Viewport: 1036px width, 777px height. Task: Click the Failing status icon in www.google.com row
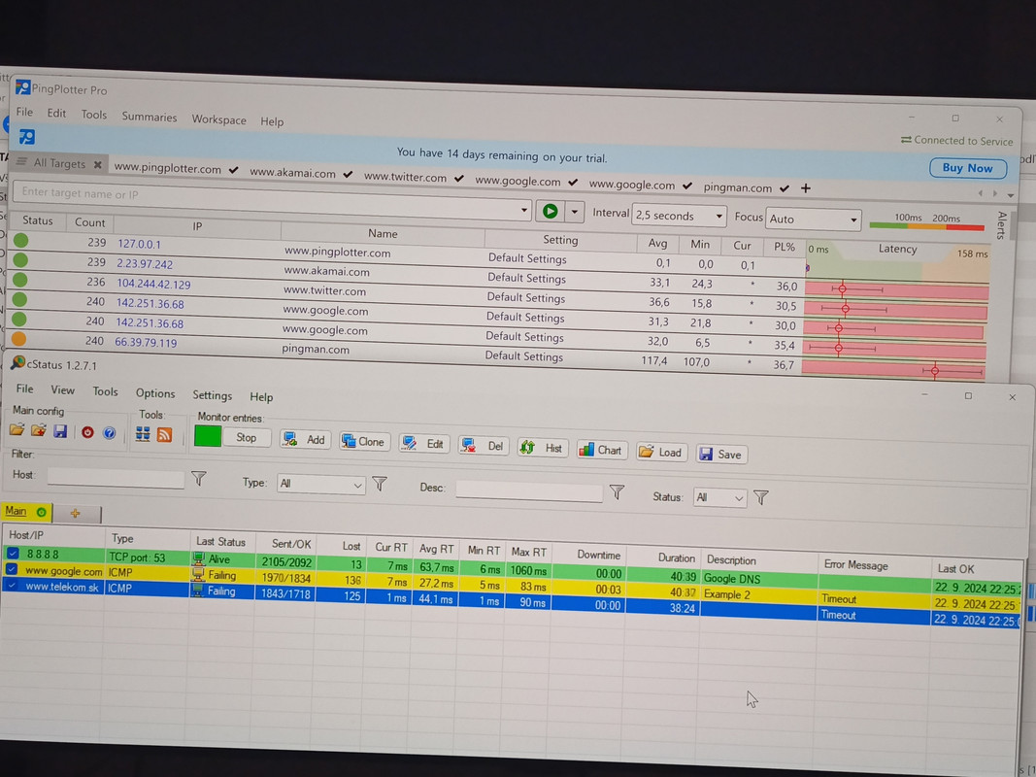point(197,574)
